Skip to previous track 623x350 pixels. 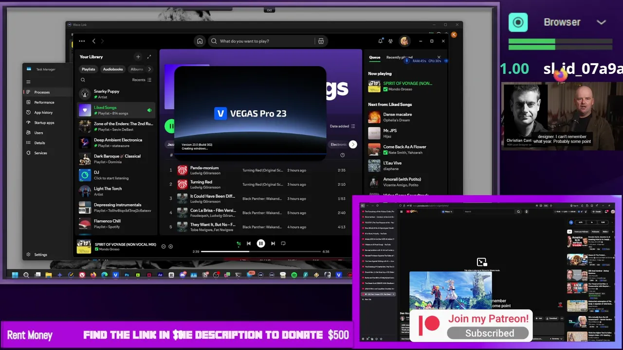(249, 244)
